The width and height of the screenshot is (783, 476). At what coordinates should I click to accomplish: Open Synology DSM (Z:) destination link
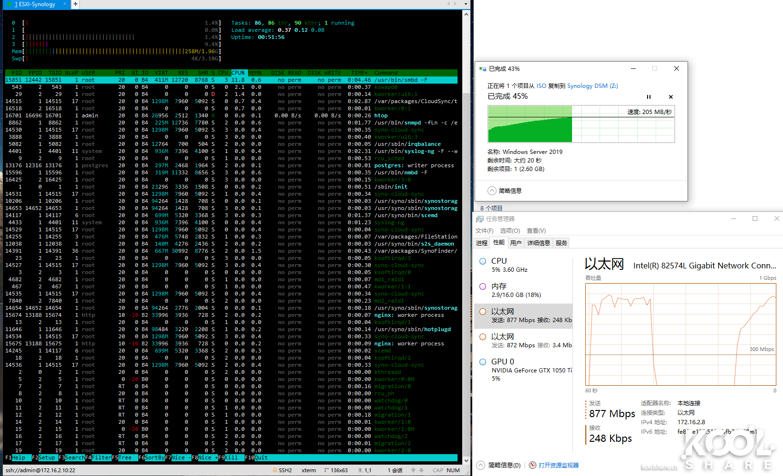pos(592,86)
